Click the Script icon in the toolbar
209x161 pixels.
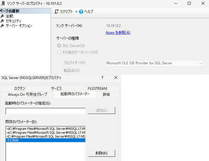coord(56,12)
